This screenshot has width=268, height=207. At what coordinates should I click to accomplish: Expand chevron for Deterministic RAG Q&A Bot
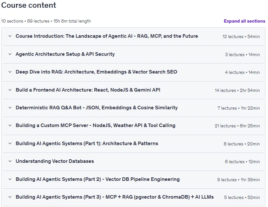pyautogui.click(x=10, y=108)
